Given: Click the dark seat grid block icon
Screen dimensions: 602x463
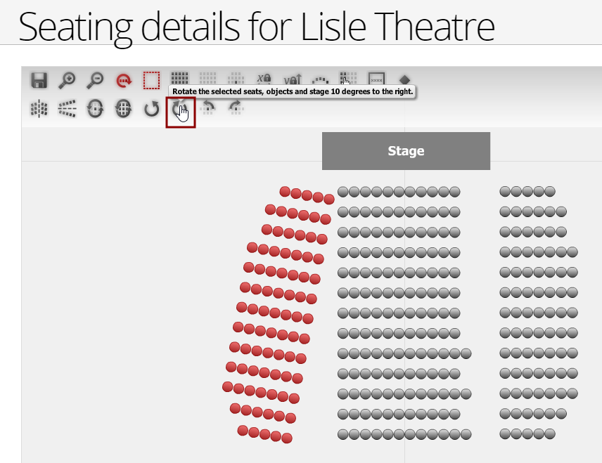Looking at the screenshot, I should pyautogui.click(x=180, y=77).
